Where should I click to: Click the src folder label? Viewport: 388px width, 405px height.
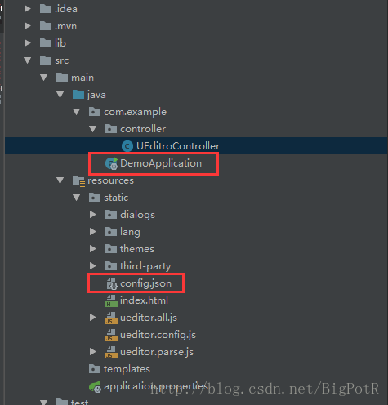coord(62,60)
